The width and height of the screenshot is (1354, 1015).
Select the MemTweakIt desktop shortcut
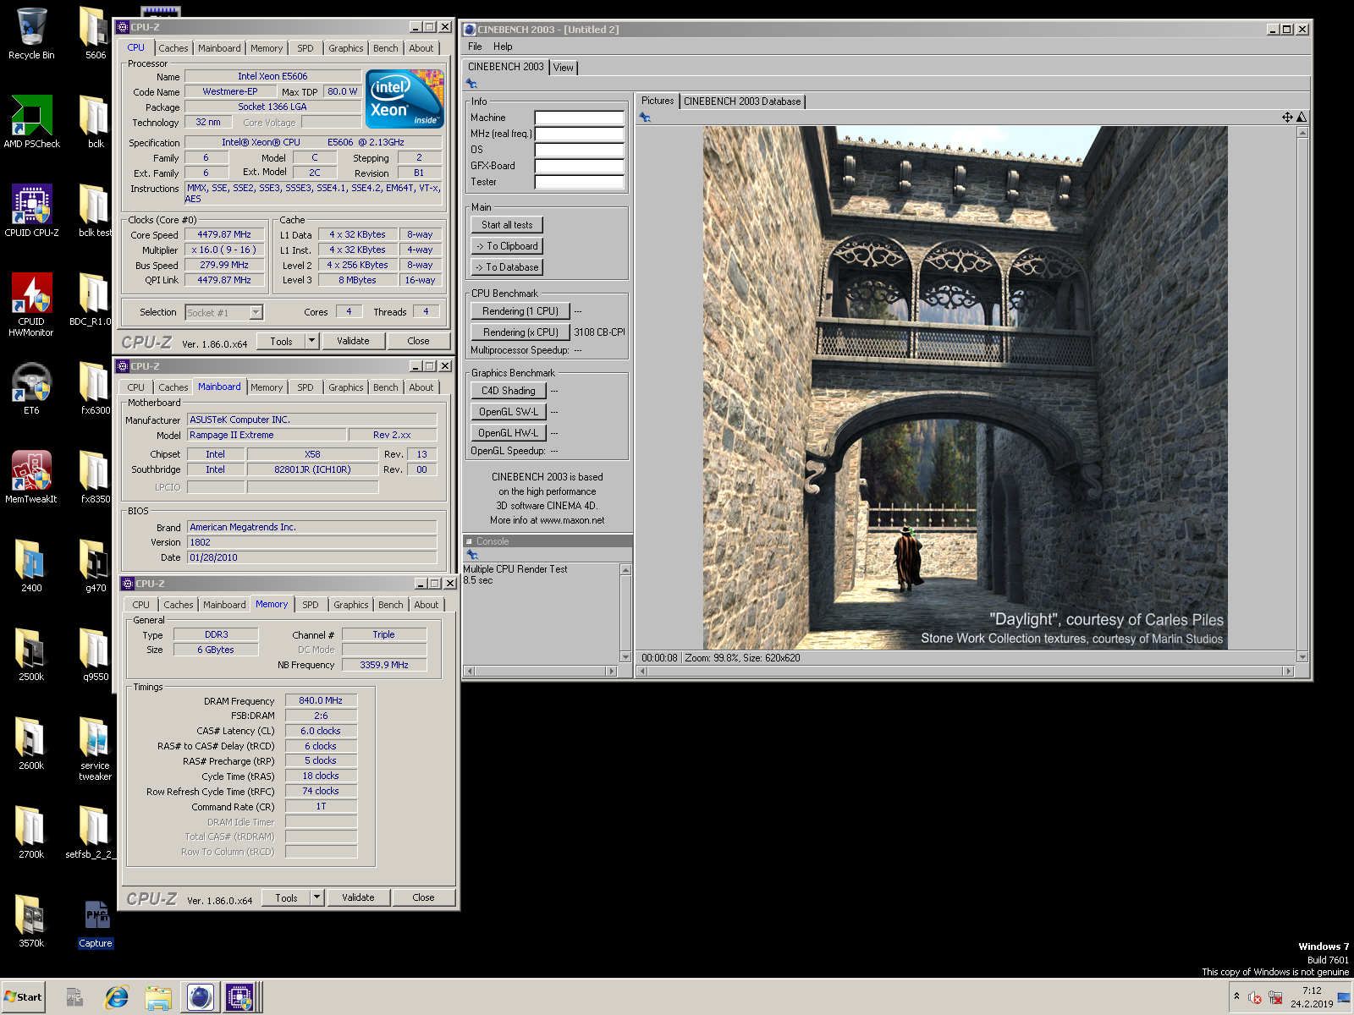click(31, 478)
